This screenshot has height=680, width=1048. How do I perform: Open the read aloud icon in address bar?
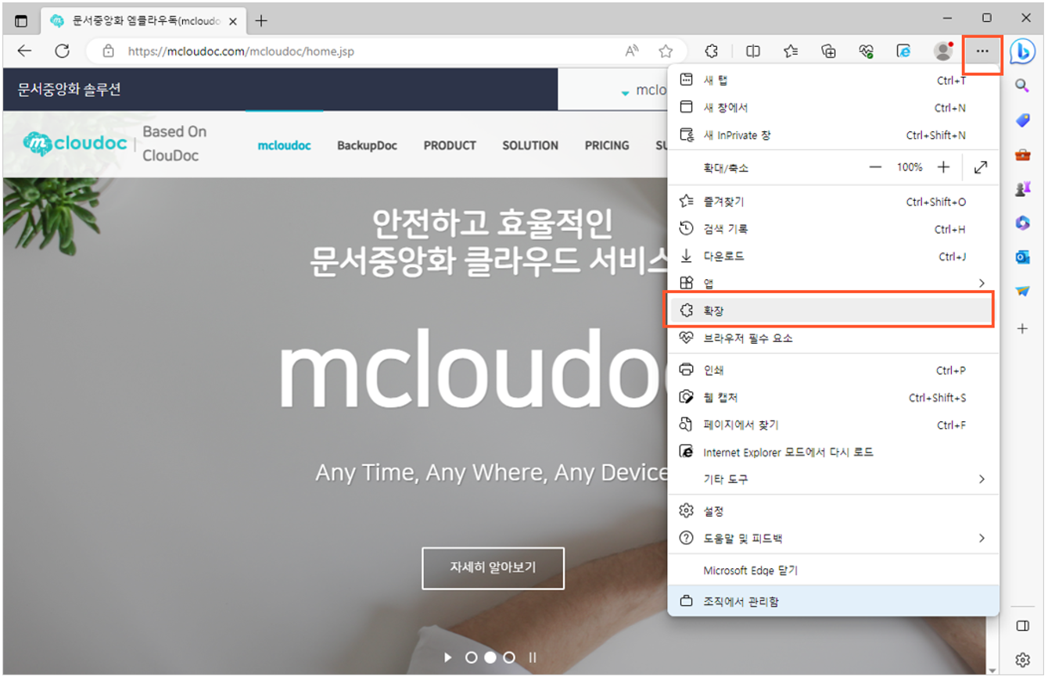pos(632,51)
